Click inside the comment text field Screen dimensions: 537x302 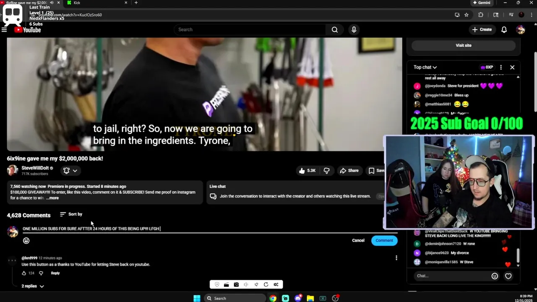[x=210, y=229]
